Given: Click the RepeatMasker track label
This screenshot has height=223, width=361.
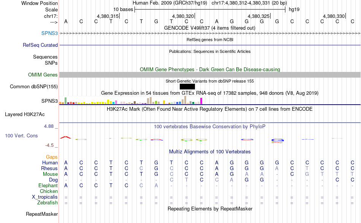Looking at the screenshot, I should [x=42, y=214].
